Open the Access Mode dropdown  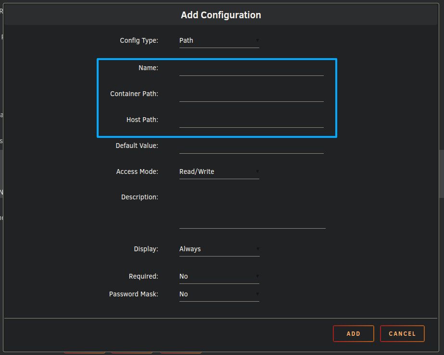pos(219,172)
